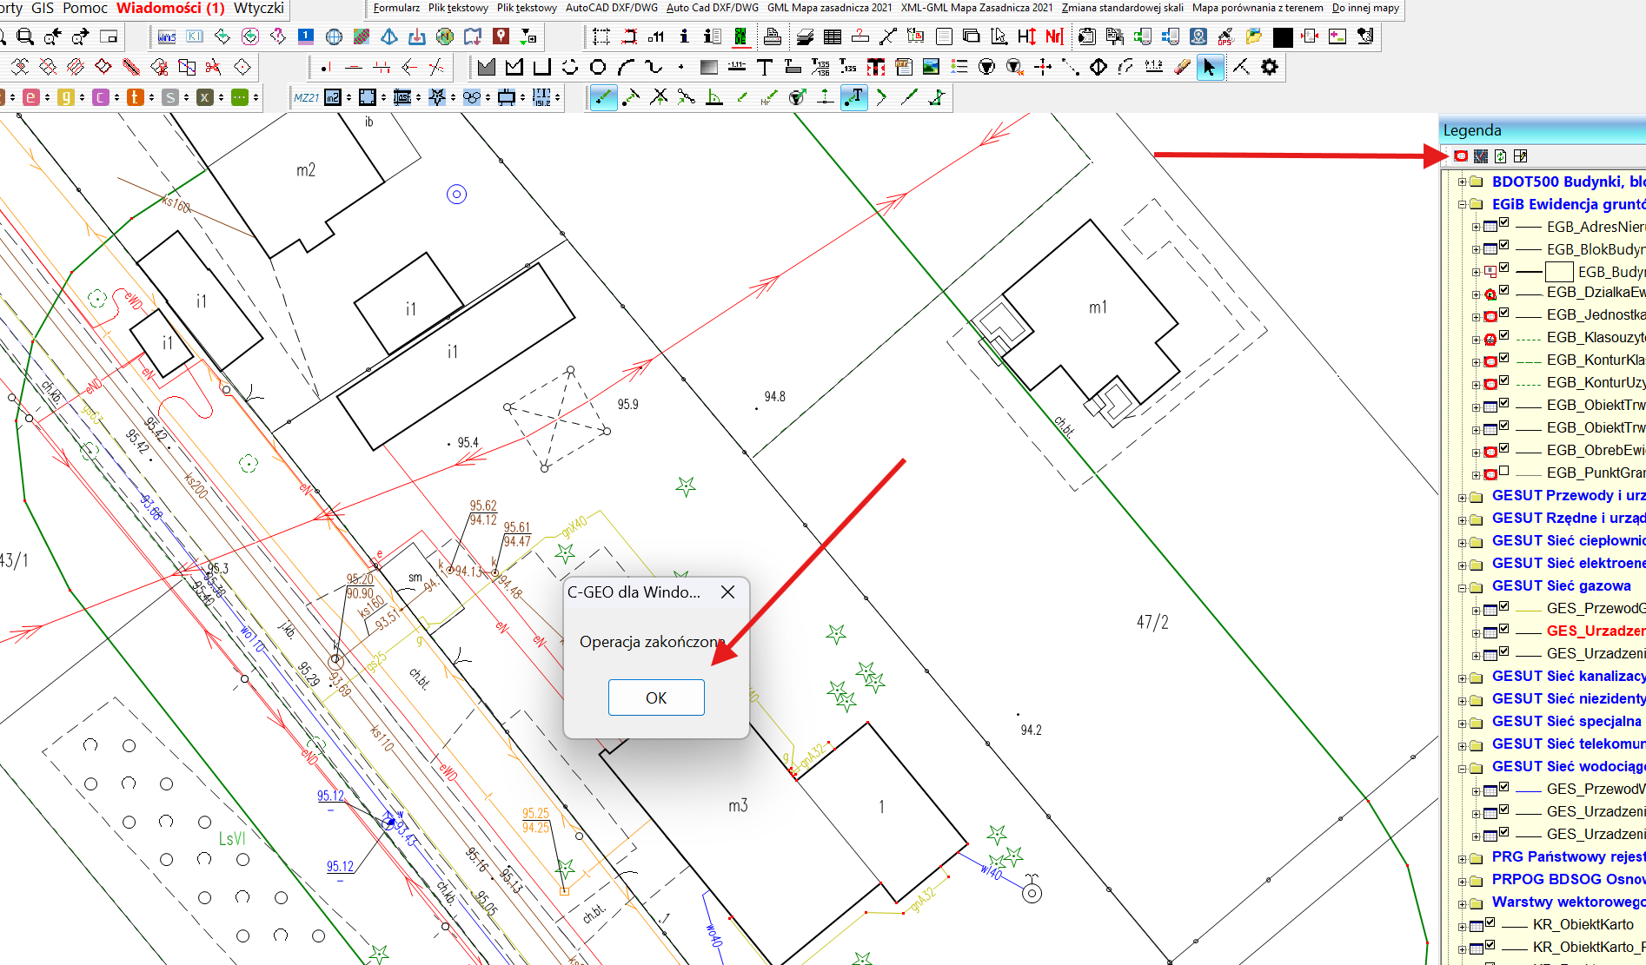Toggle the GES_PrzewodW layer checkbox
The width and height of the screenshot is (1646, 965).
[1503, 788]
